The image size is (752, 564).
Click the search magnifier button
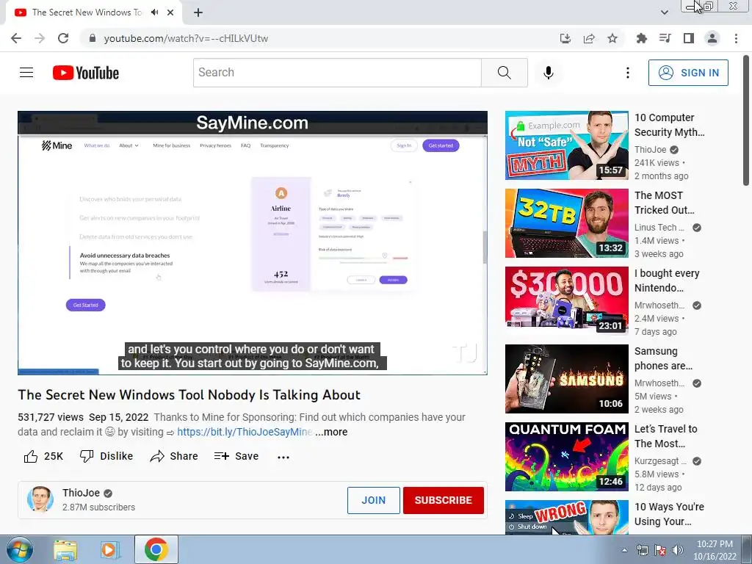click(504, 73)
